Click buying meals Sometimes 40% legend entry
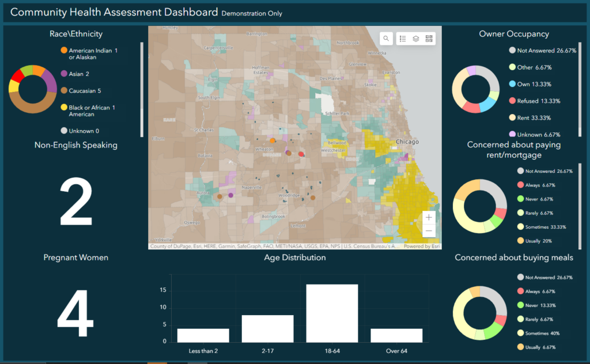590x364 pixels. (x=538, y=333)
